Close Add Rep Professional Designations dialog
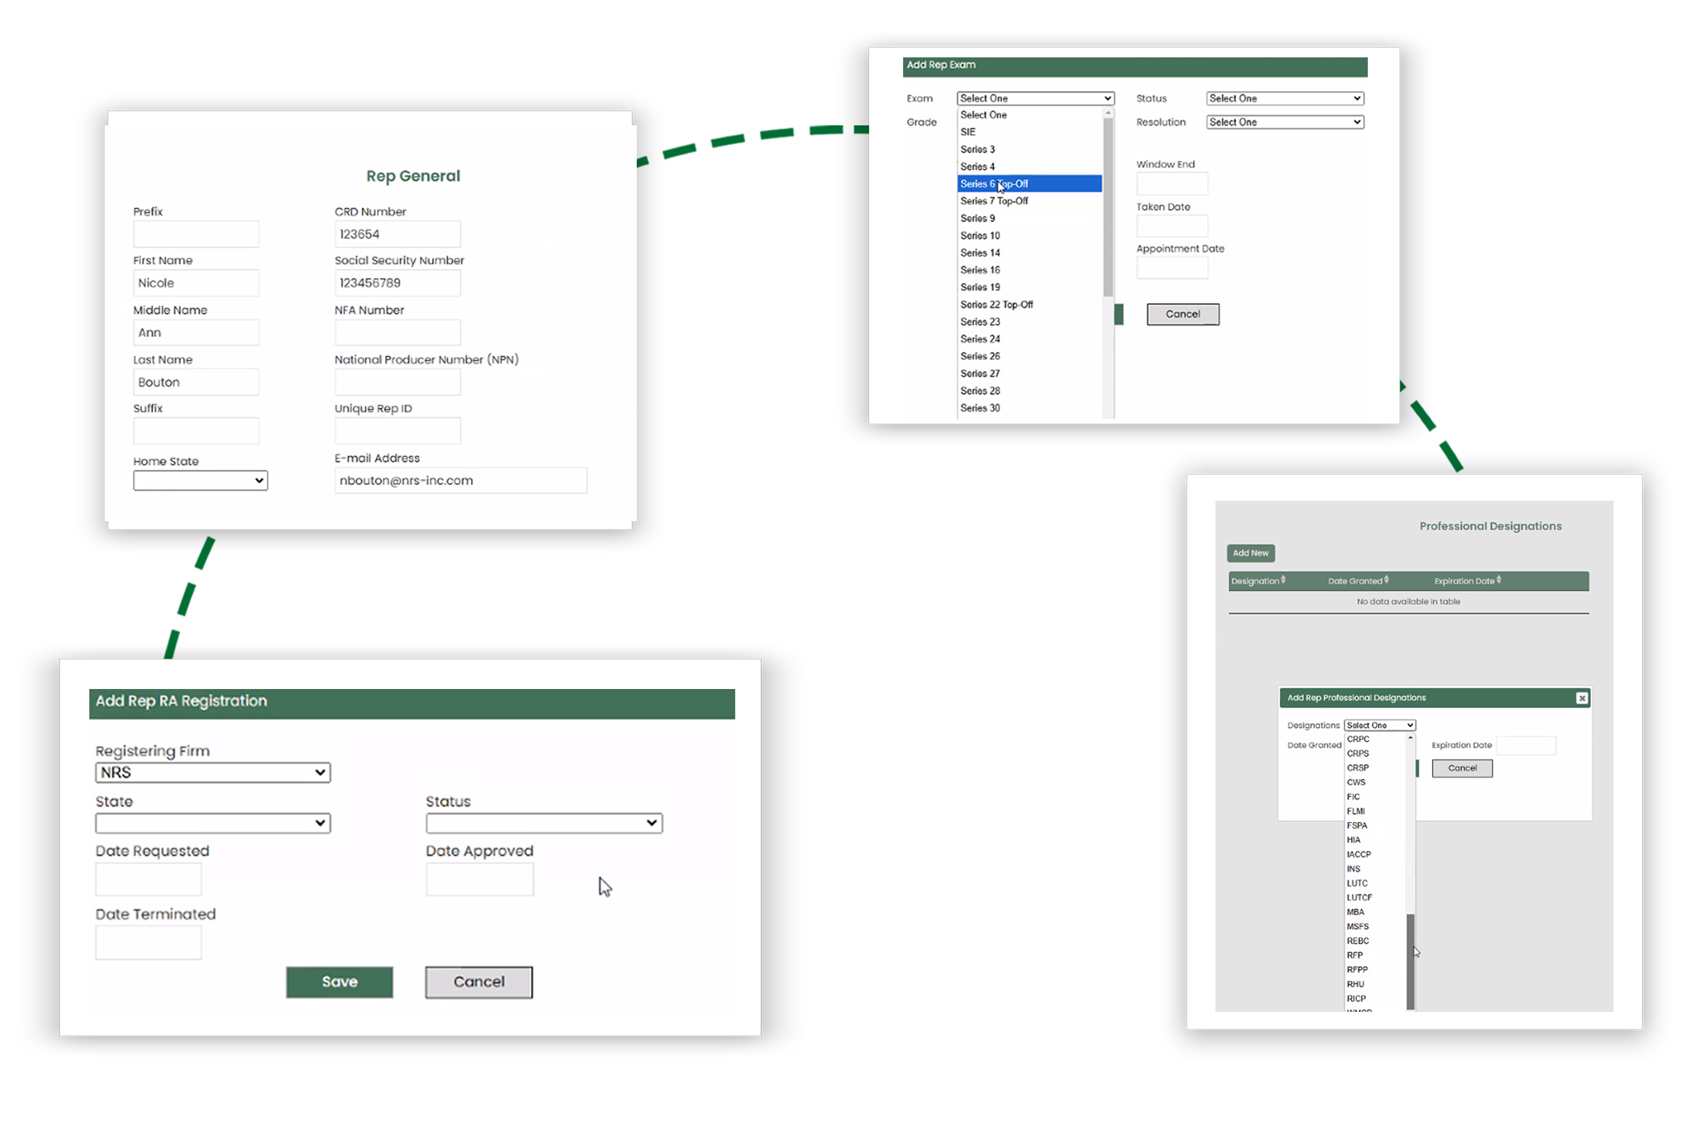 (1582, 698)
